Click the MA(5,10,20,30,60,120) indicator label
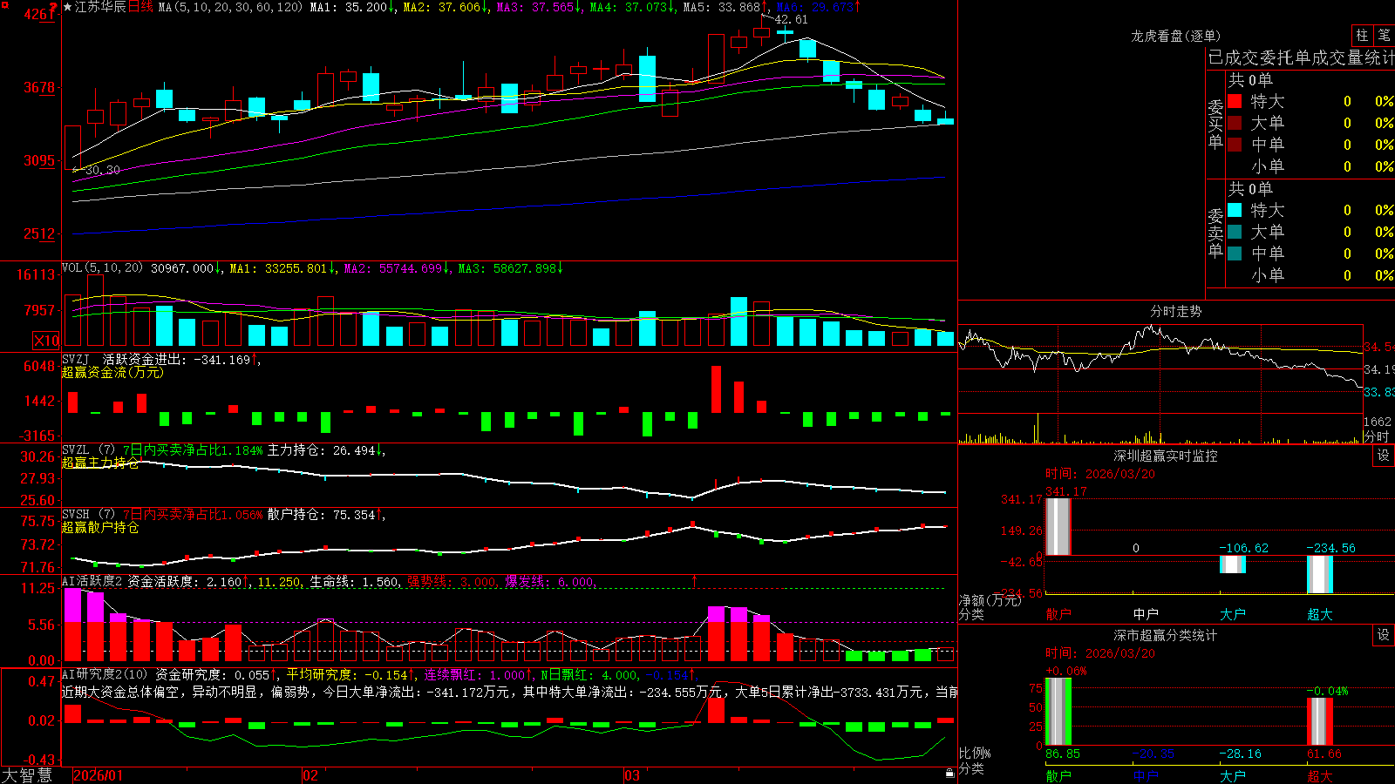The height and width of the screenshot is (784, 1395). click(x=230, y=7)
